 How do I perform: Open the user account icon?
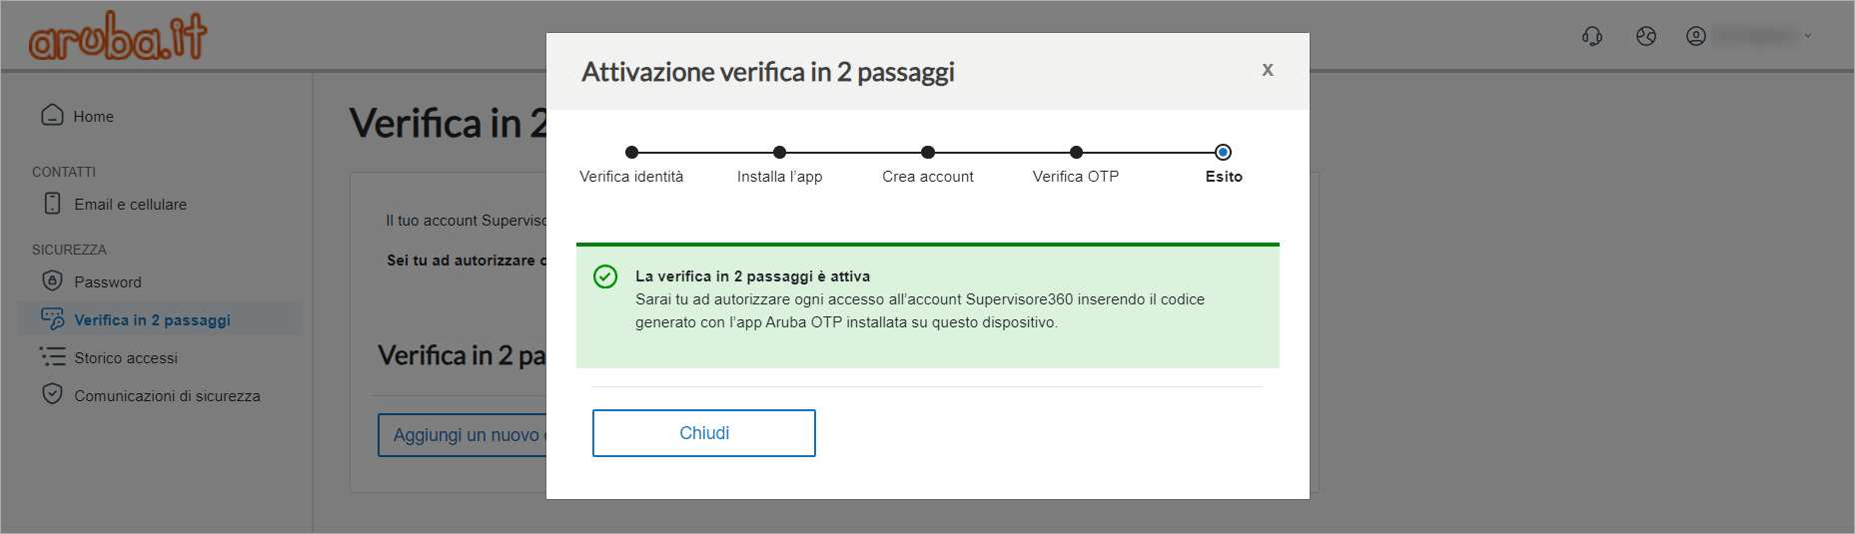tap(1696, 36)
